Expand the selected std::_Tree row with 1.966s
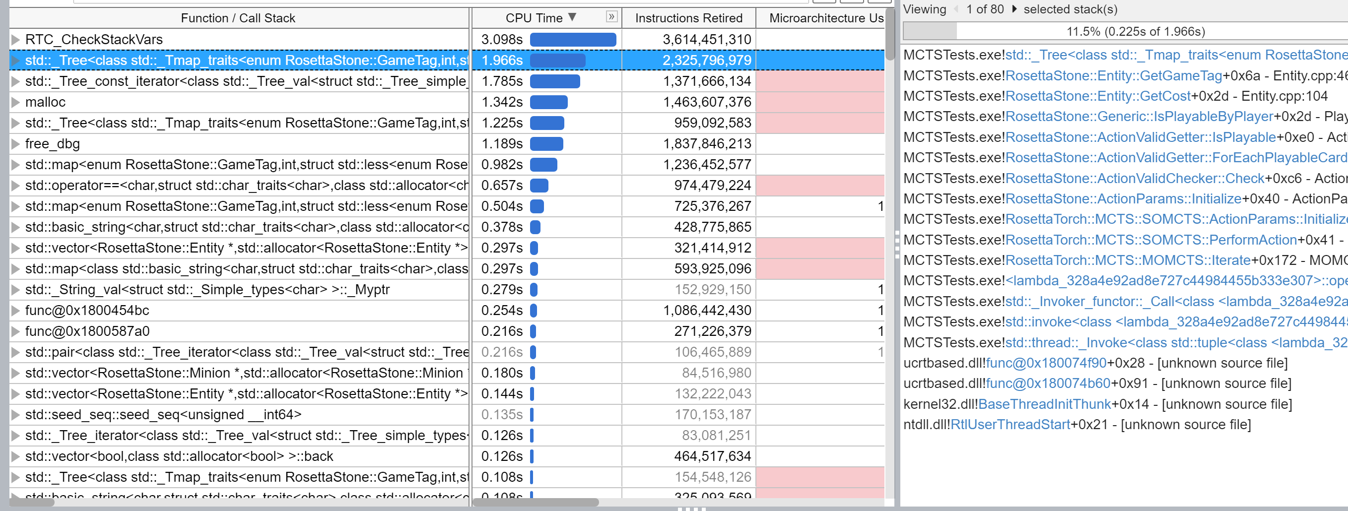 click(16, 60)
